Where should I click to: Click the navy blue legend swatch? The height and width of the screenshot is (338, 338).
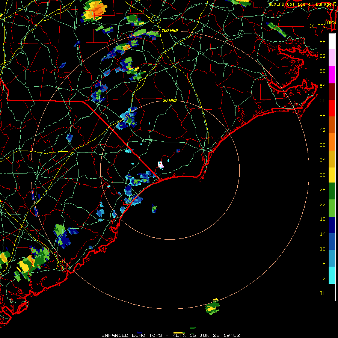(x=332, y=225)
